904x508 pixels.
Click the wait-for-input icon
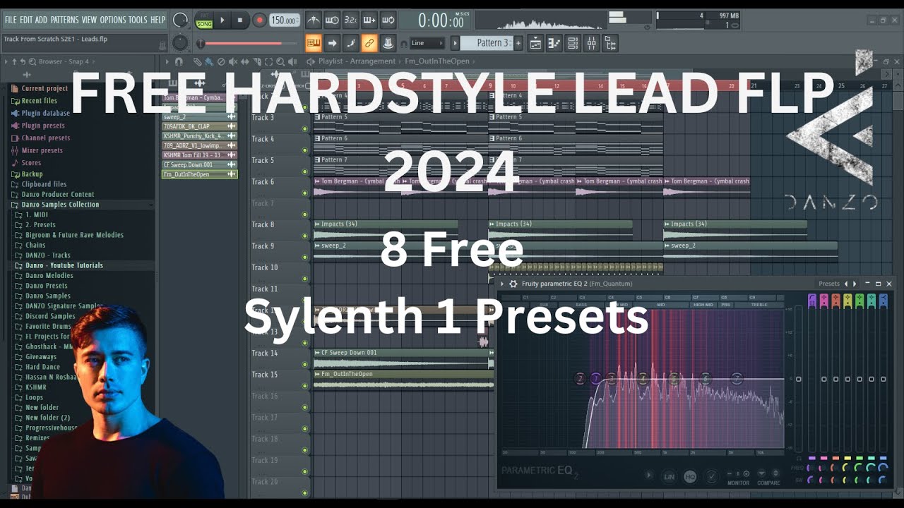coord(331,20)
